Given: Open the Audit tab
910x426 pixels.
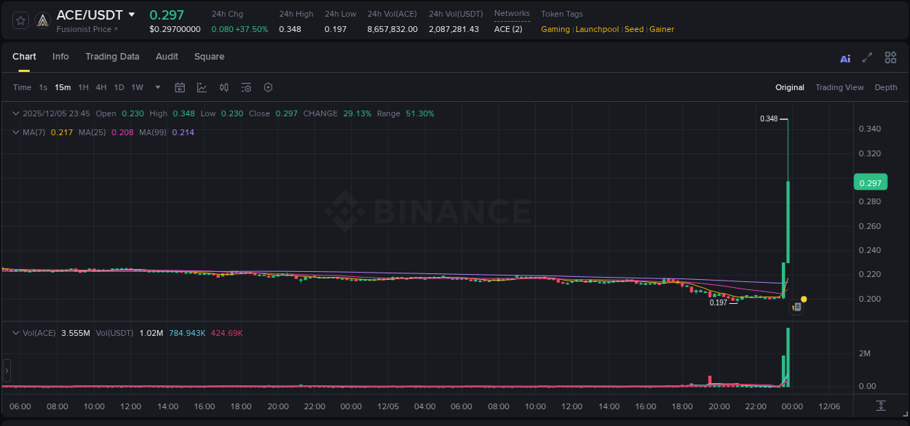Looking at the screenshot, I should point(167,56).
